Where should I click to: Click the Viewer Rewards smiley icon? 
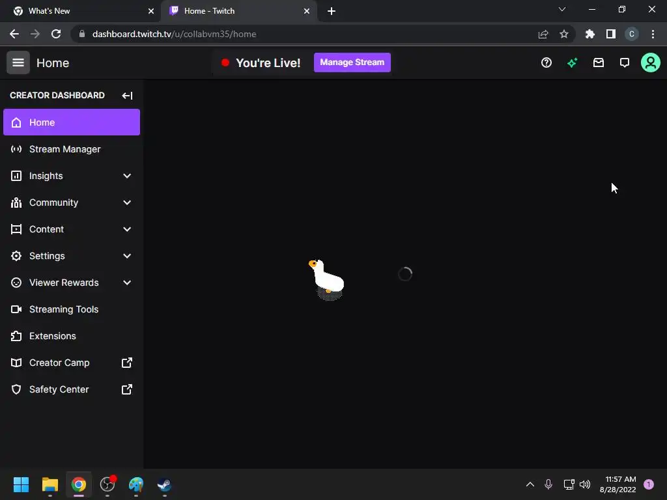click(16, 283)
